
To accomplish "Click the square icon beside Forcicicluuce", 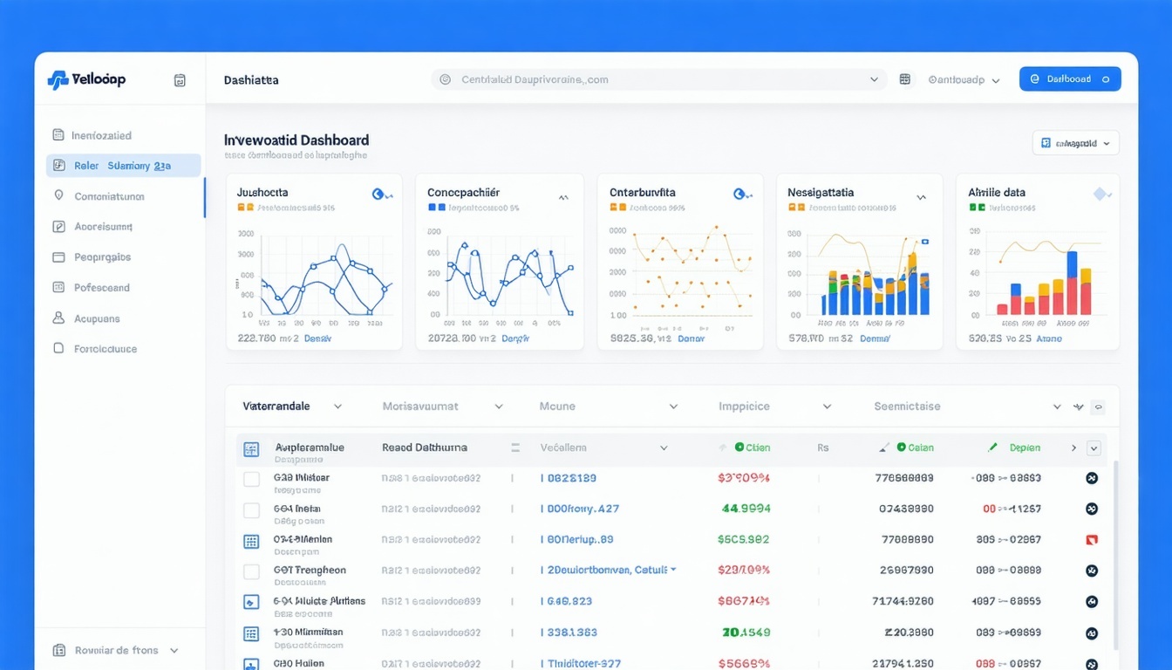I will (58, 348).
